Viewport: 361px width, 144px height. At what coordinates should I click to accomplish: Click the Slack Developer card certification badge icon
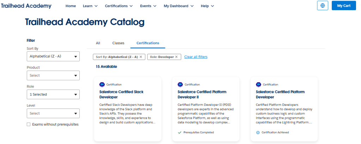coord(102,85)
